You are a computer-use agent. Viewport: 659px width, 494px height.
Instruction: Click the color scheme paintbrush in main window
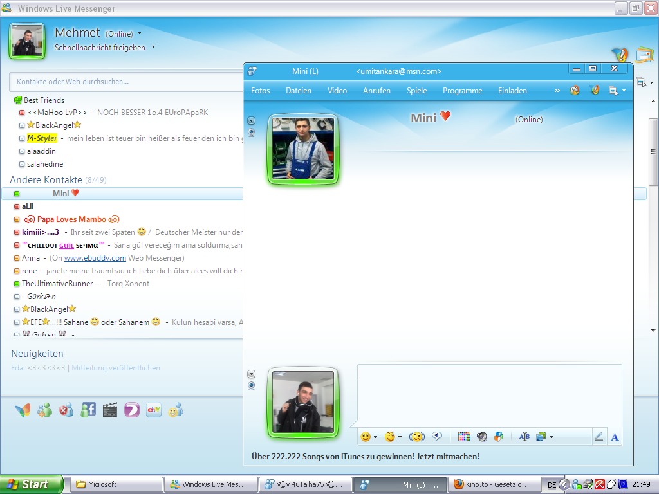(620, 55)
